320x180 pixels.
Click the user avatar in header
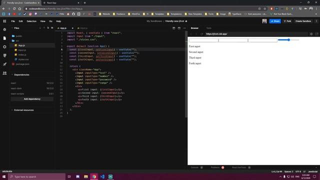coord(264,21)
